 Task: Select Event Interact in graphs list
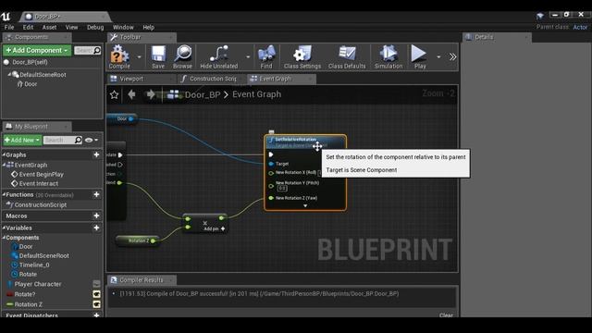[39, 183]
